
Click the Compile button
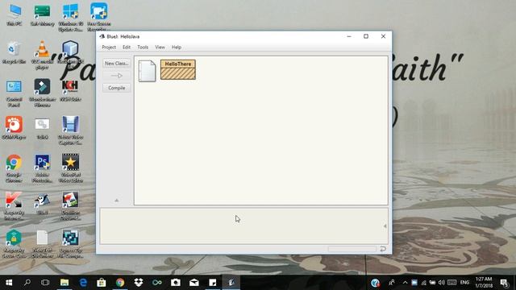pyautogui.click(x=116, y=88)
